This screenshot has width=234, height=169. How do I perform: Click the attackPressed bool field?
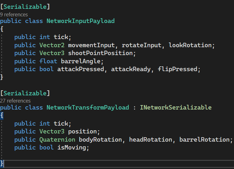pyautogui.click(x=80, y=69)
